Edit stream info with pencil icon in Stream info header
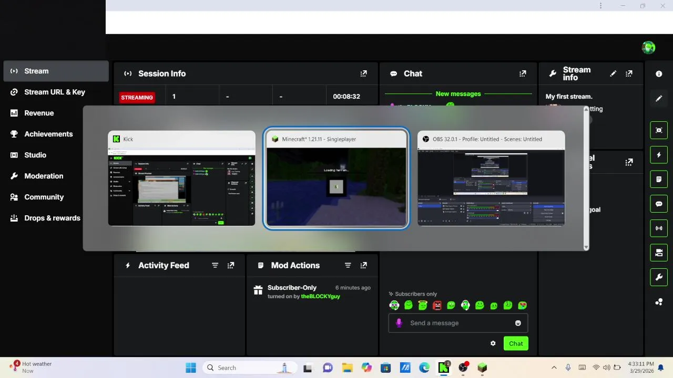673x378 pixels. pyautogui.click(x=613, y=73)
